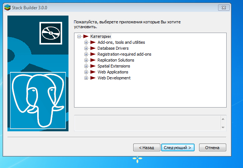Click the flag icon next to Web Development
Image resolution: width=243 pixels, height=168 pixels.
tap(93, 78)
